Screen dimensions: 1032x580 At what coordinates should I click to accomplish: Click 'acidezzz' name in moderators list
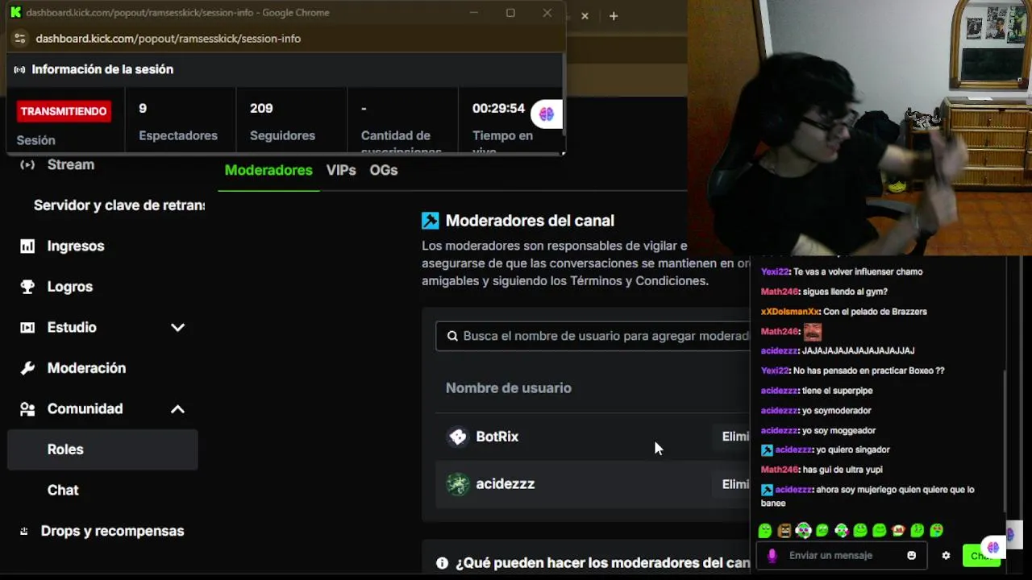tap(506, 484)
